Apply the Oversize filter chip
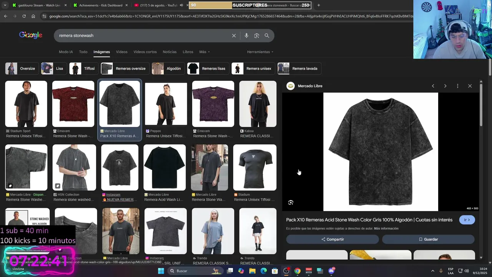 point(22,68)
